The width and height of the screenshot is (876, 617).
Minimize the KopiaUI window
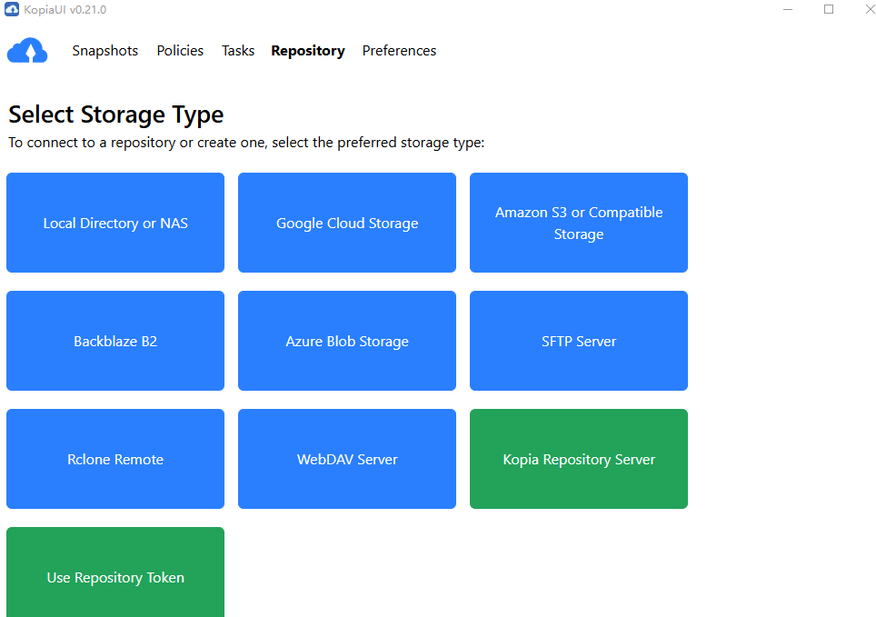(x=785, y=10)
